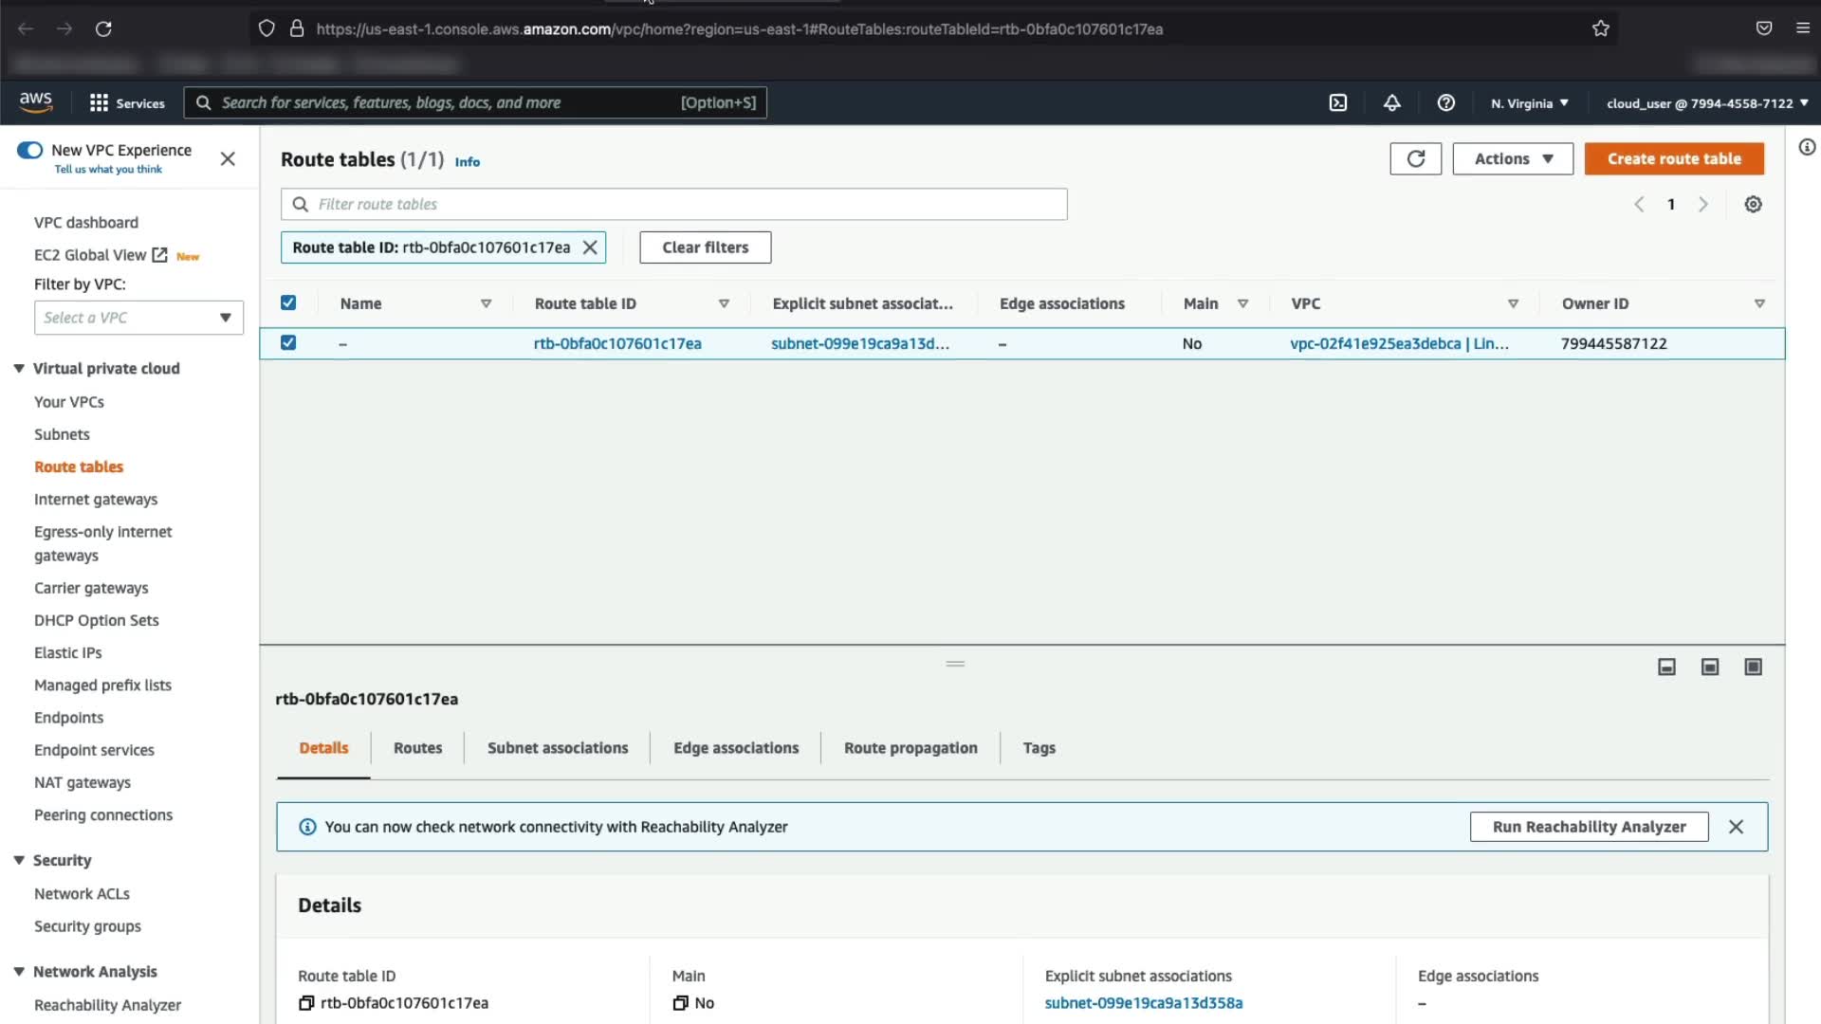The width and height of the screenshot is (1821, 1024).
Task: Expand the Select a VPC dropdown
Action: (138, 318)
